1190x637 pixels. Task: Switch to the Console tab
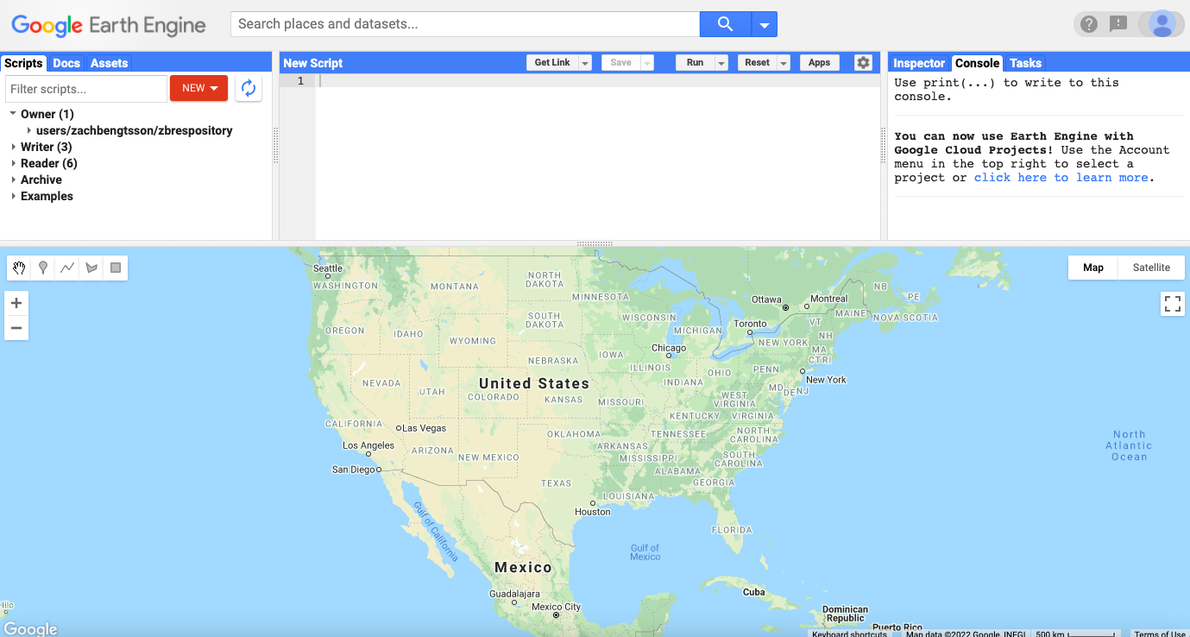pyautogui.click(x=978, y=63)
